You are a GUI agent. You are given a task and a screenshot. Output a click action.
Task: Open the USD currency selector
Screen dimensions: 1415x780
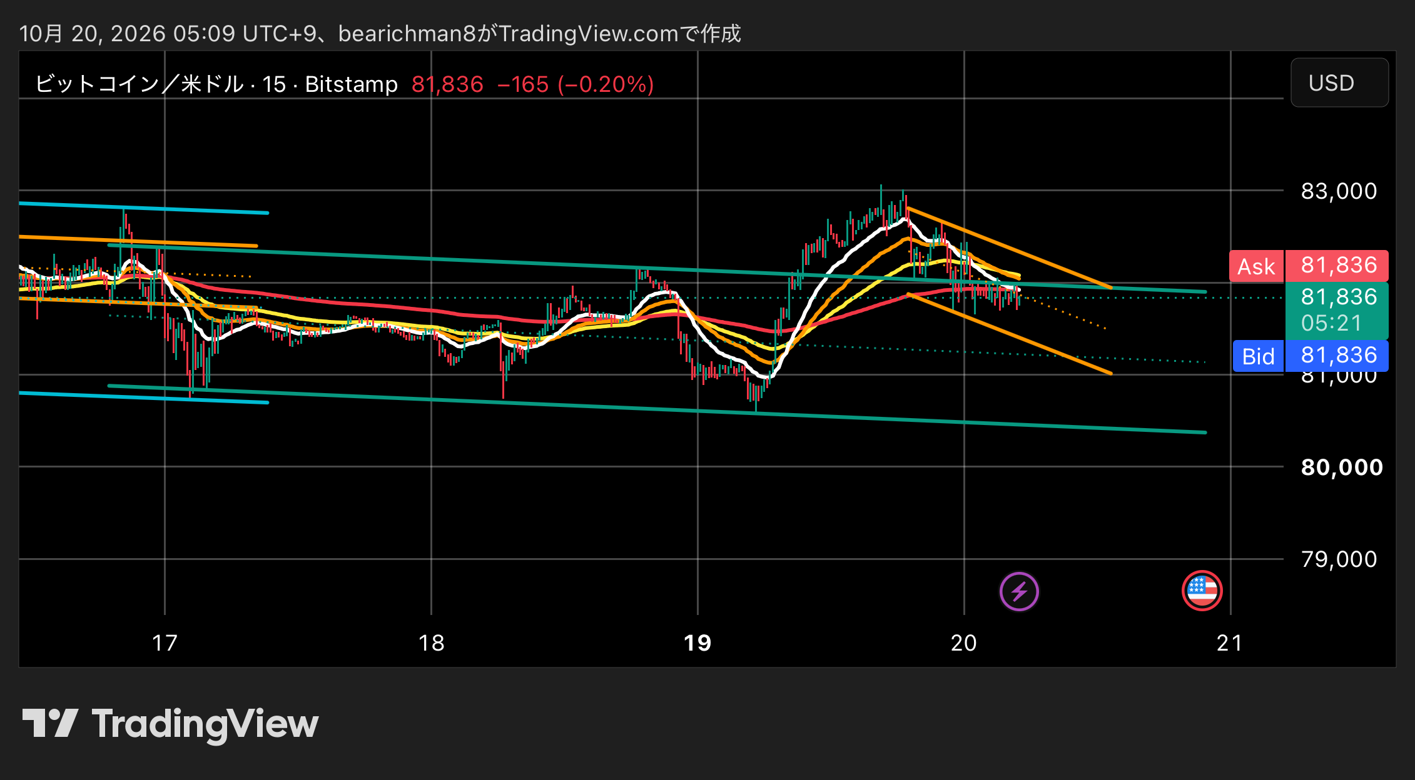click(1339, 82)
